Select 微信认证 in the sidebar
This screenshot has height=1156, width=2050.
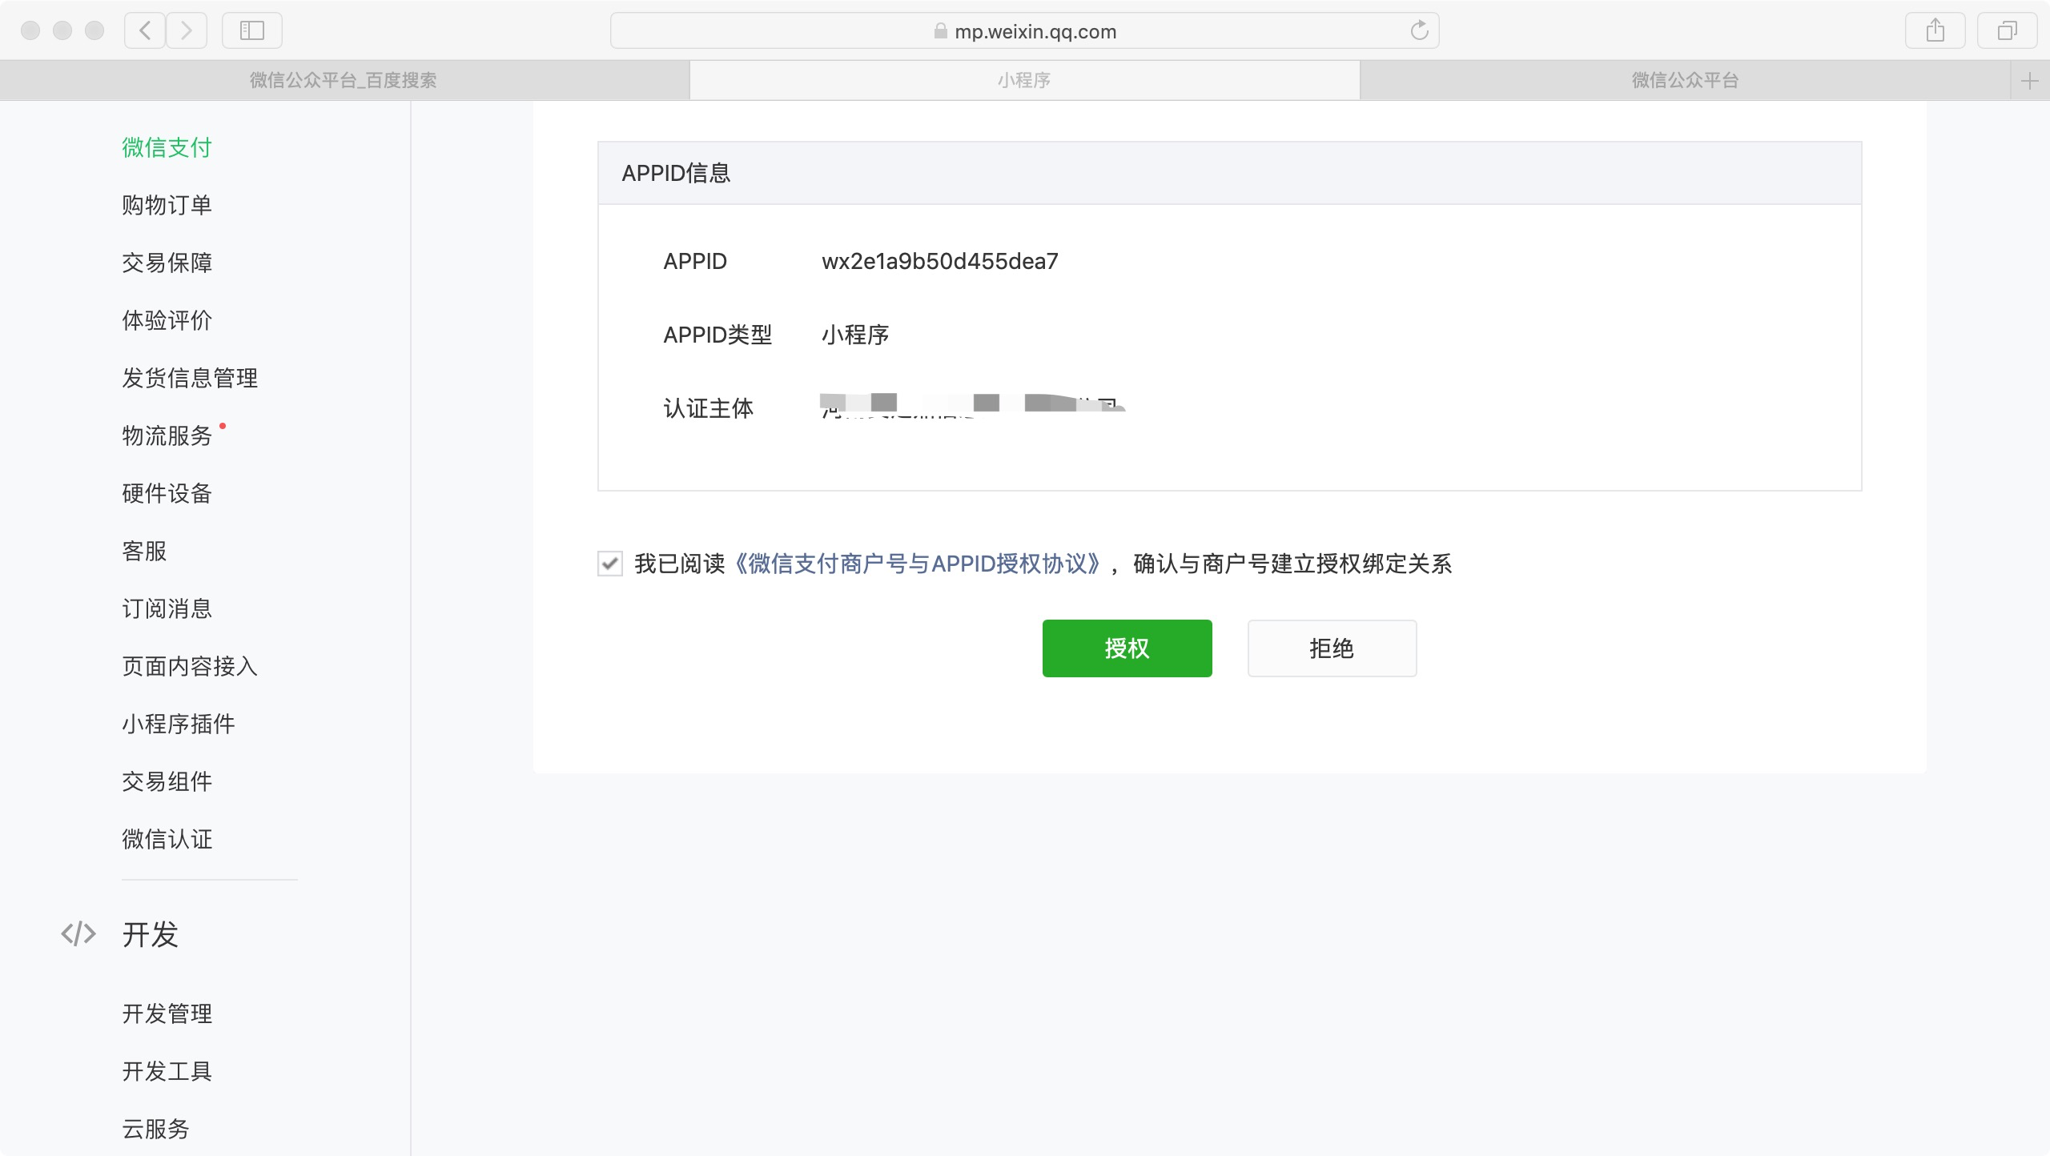(x=167, y=839)
